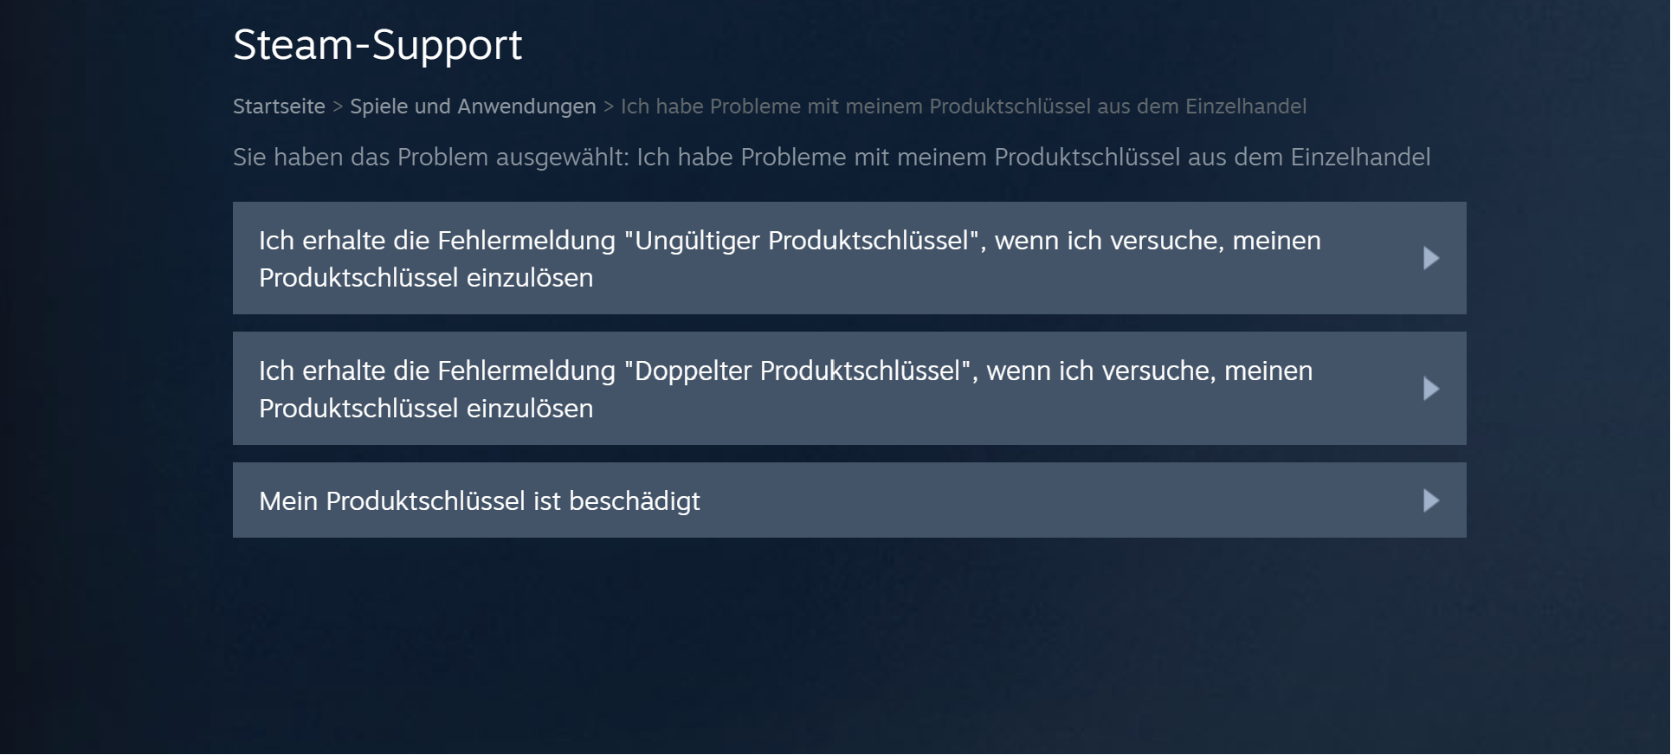The image size is (1671, 755).
Task: Click the current breadcrumb "Ich habe Probleme mit meinem Produktschlüssel"
Action: [x=963, y=106]
